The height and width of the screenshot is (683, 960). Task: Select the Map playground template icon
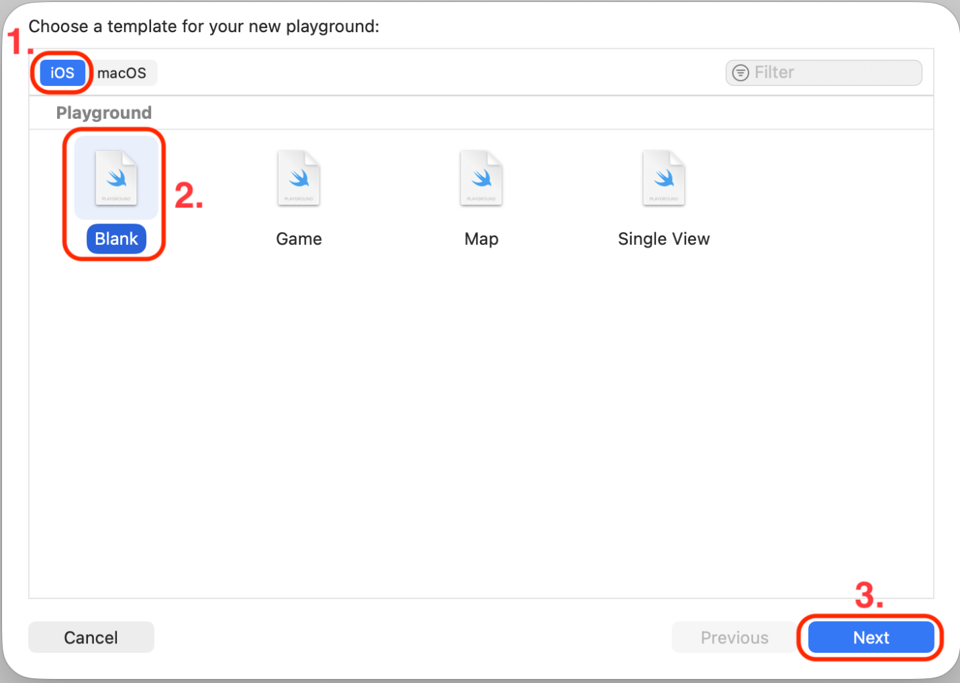click(x=481, y=178)
